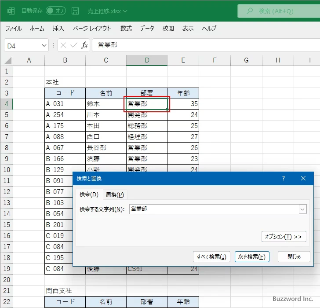Viewport: 320px width, 308px height.
Task: Click the dialog help question mark
Action: tap(283, 178)
